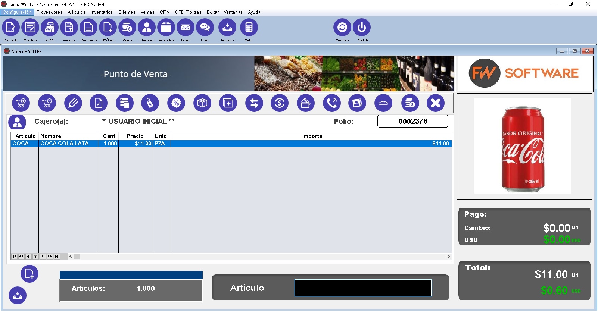This screenshot has width=598, height=311.
Task: Go to first record navigation button
Action: 15,257
